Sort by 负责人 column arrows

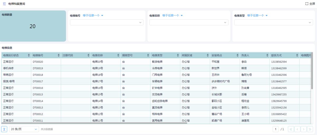point(267,55)
